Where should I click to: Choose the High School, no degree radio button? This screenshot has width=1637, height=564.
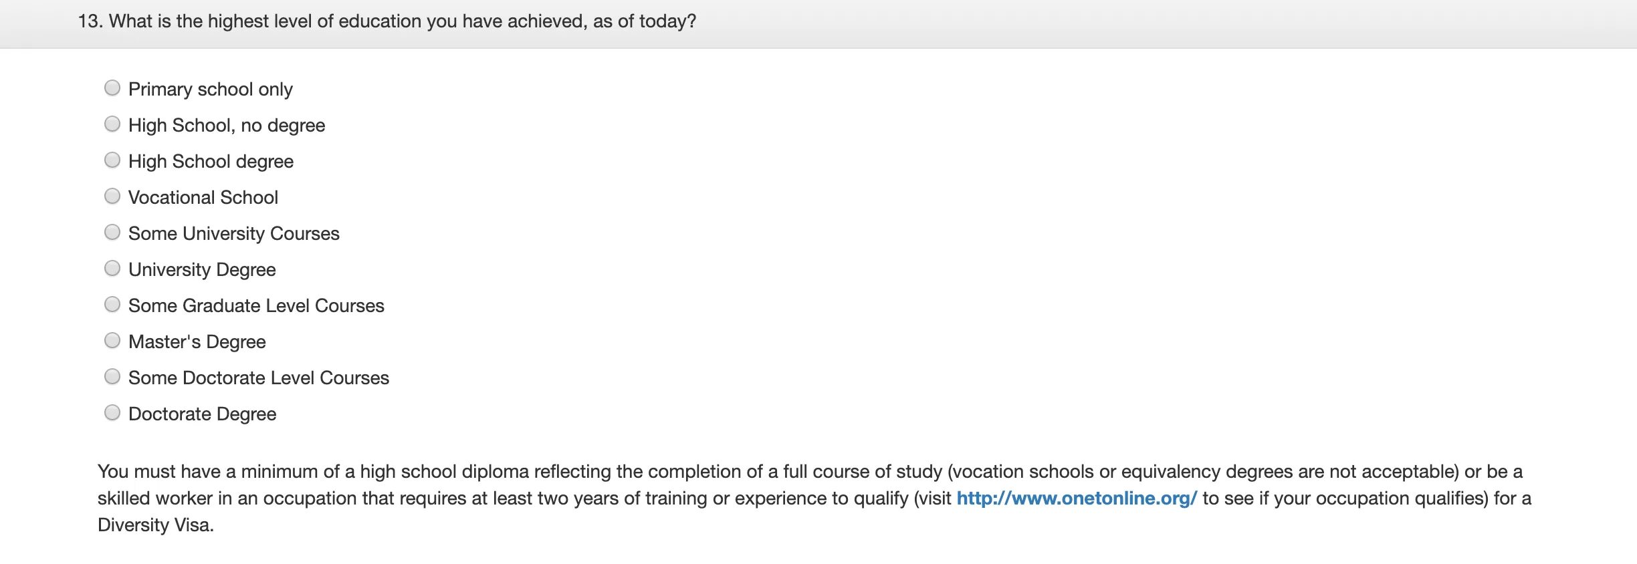tap(112, 124)
